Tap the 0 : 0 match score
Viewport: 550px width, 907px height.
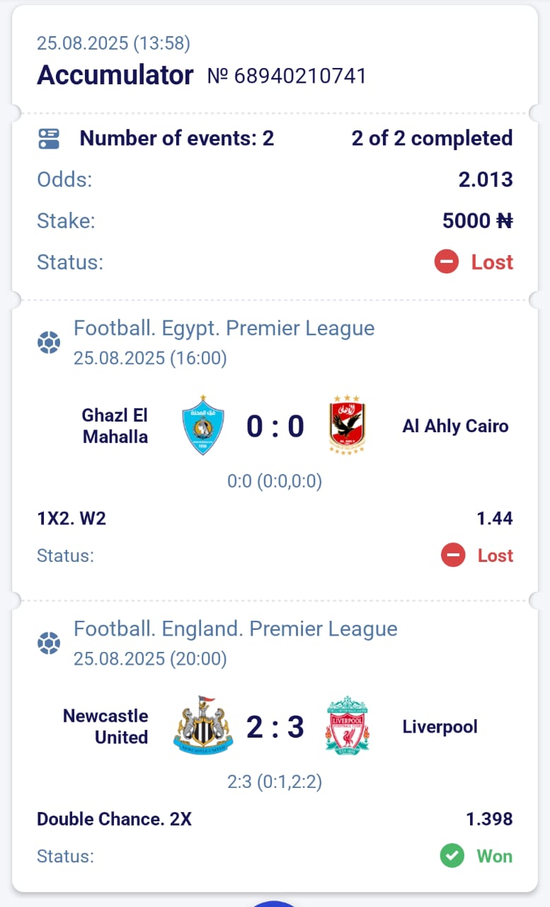275,427
